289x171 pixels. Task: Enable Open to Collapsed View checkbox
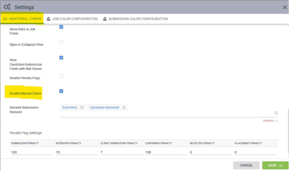pyautogui.click(x=61, y=42)
